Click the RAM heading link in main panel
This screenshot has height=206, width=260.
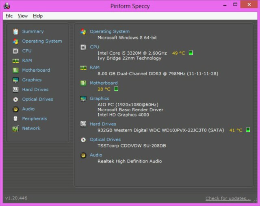[x=95, y=68]
